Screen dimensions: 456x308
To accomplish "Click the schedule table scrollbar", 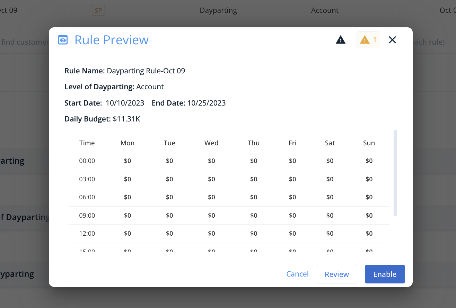I will 395,173.
